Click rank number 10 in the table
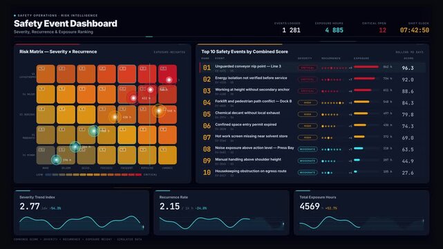443x249 pixels. click(x=207, y=172)
